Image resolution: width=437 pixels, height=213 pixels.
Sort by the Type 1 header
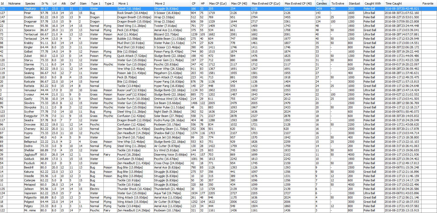(x=96, y=3)
